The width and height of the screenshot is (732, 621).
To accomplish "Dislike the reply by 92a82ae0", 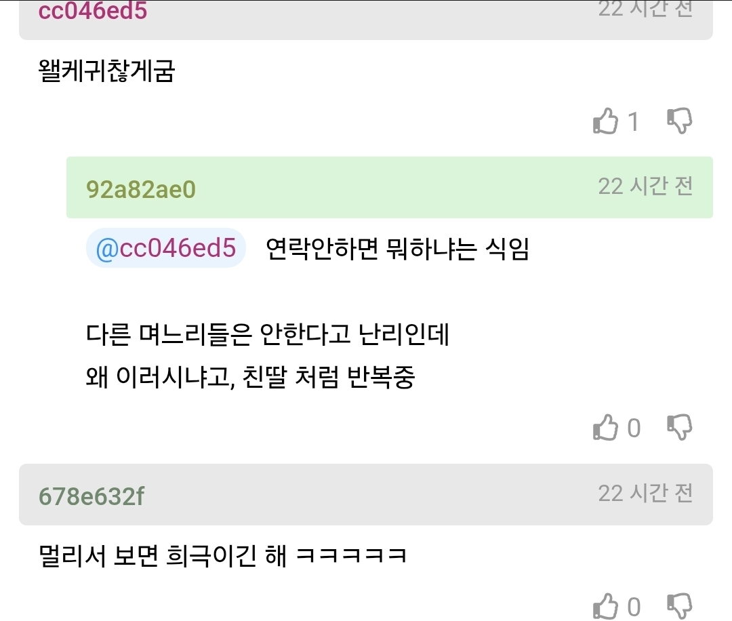I will [x=679, y=427].
